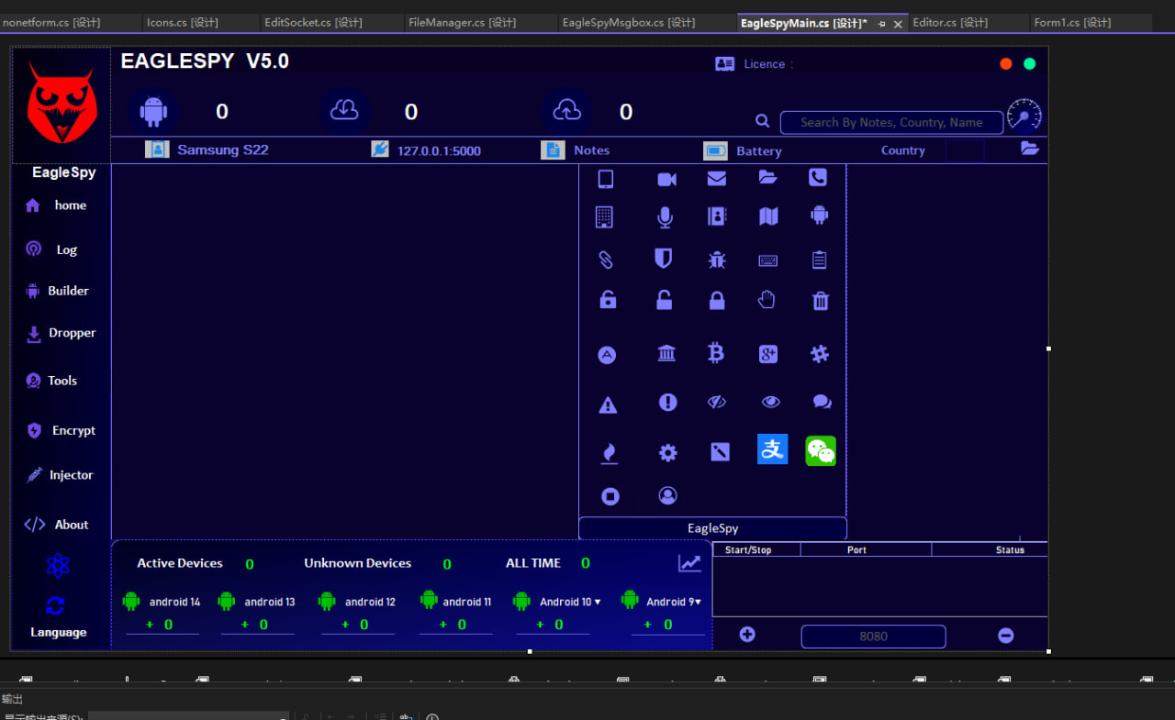Click the Bitcoin symbol icon
The width and height of the screenshot is (1175, 720).
point(716,353)
